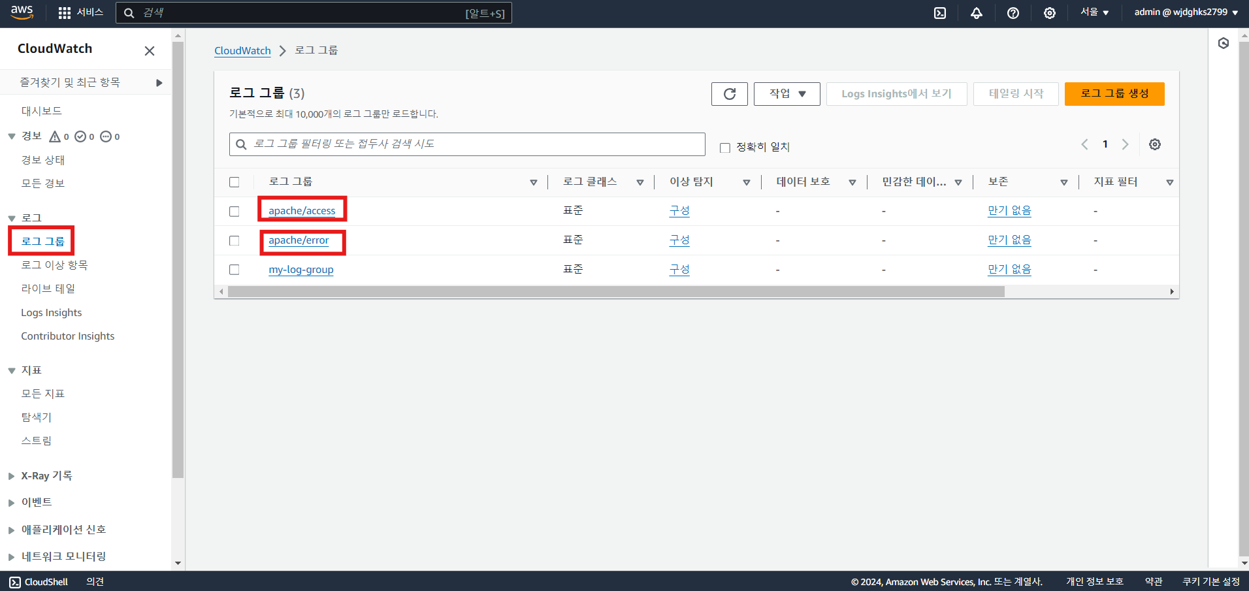Open Logs Insights in the sidebar
The height and width of the screenshot is (591, 1249).
click(52, 313)
